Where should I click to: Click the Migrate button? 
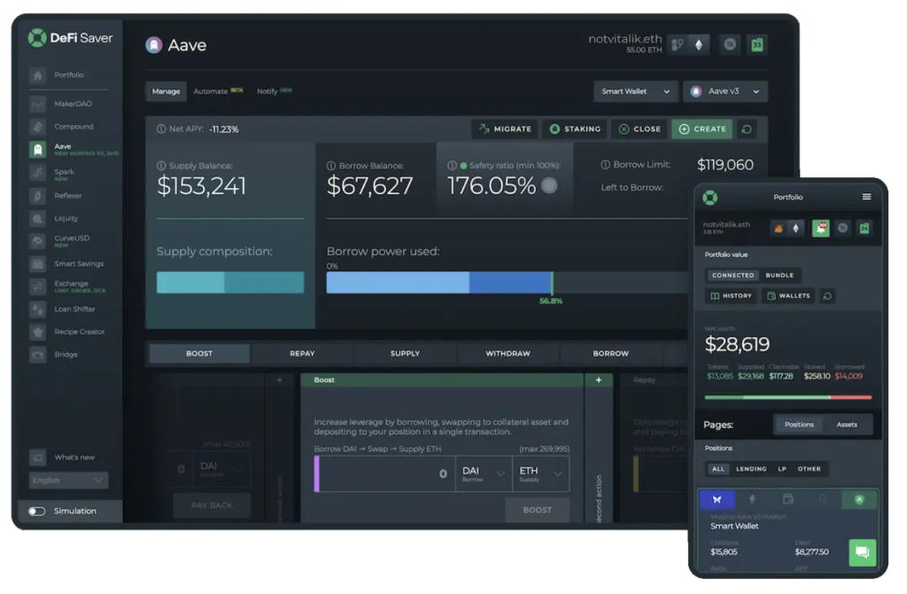(x=505, y=129)
